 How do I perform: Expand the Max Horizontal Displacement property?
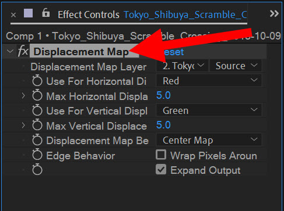pos(23,96)
